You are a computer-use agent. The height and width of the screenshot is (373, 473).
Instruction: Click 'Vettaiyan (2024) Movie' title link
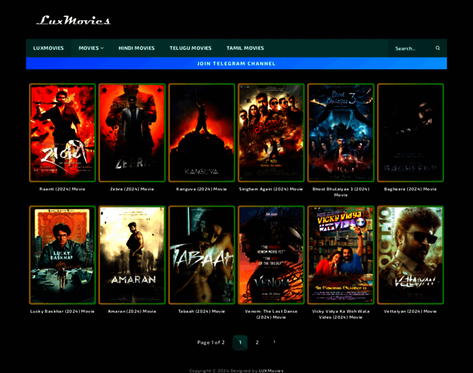point(410,311)
